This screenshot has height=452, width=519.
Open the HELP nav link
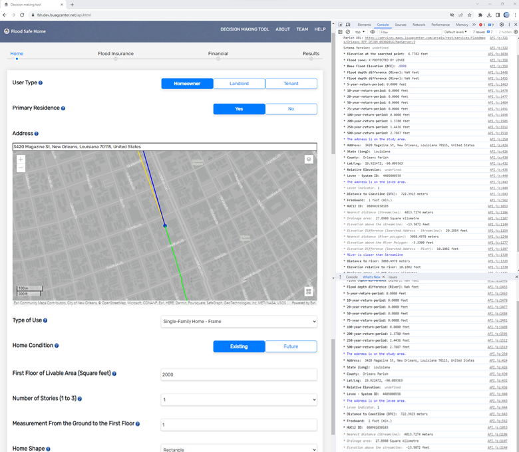[x=320, y=29]
